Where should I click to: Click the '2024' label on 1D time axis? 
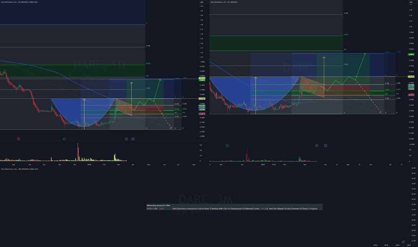point(89,164)
